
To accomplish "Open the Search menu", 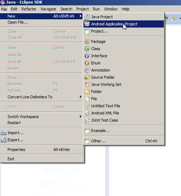I will coord(66,9).
